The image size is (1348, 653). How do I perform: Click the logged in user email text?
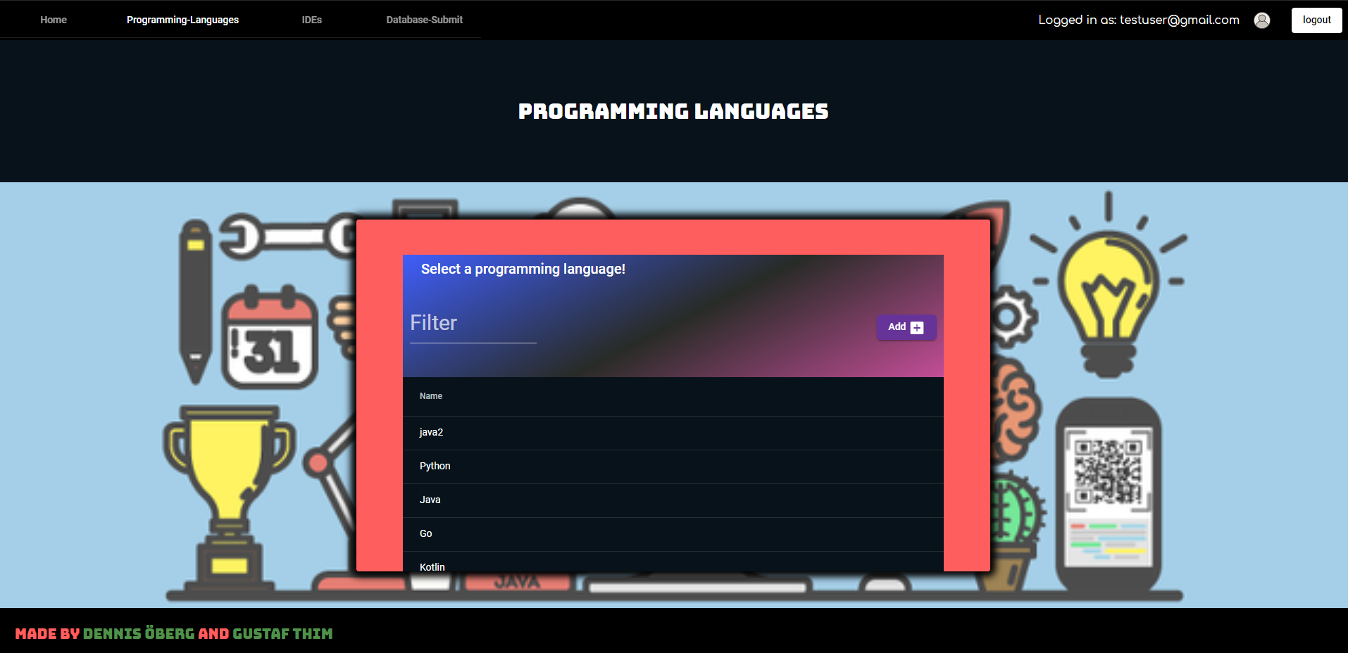(x=1138, y=20)
